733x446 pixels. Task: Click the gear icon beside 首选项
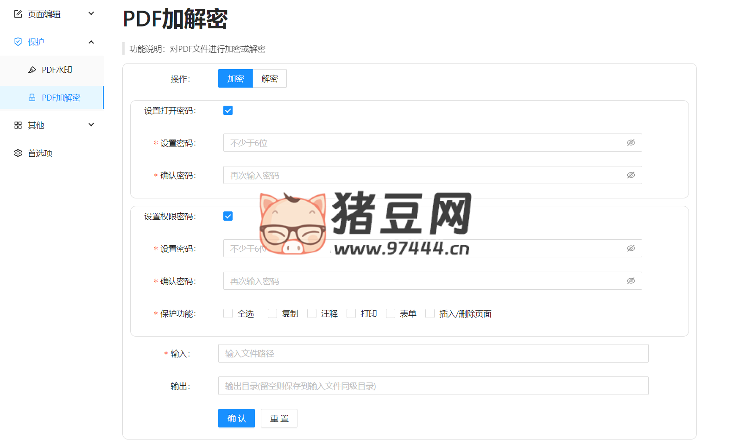(x=18, y=153)
